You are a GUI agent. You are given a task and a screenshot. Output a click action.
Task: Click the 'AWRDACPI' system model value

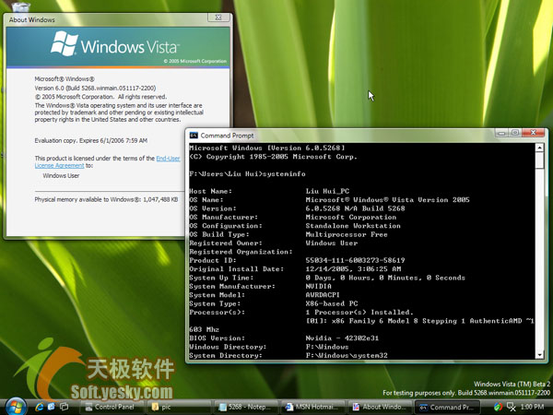point(323,295)
